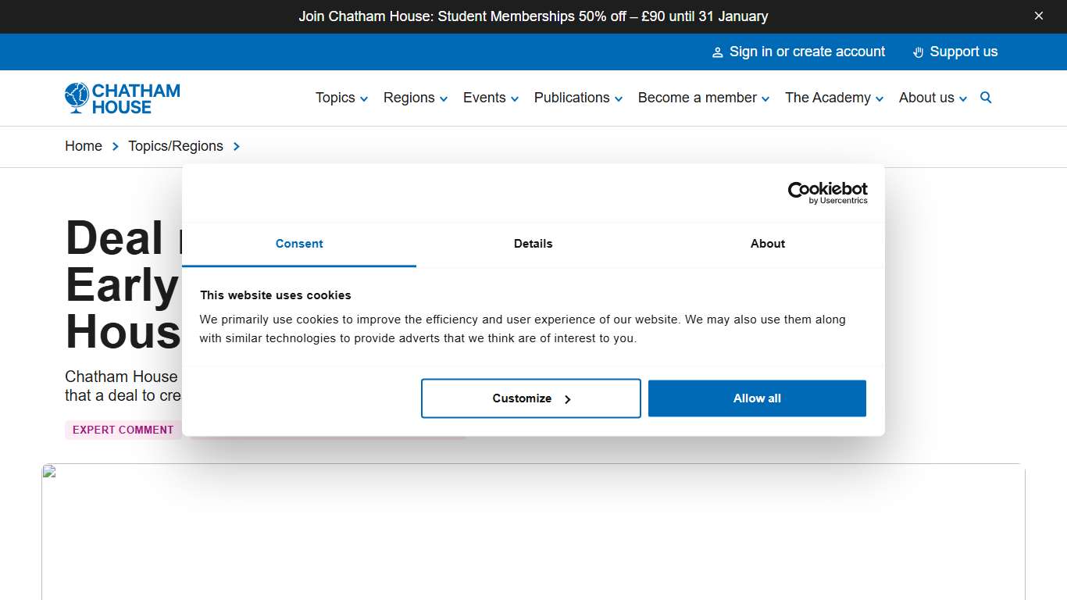Expand Become a member menu
The image size is (1067, 600).
(703, 98)
